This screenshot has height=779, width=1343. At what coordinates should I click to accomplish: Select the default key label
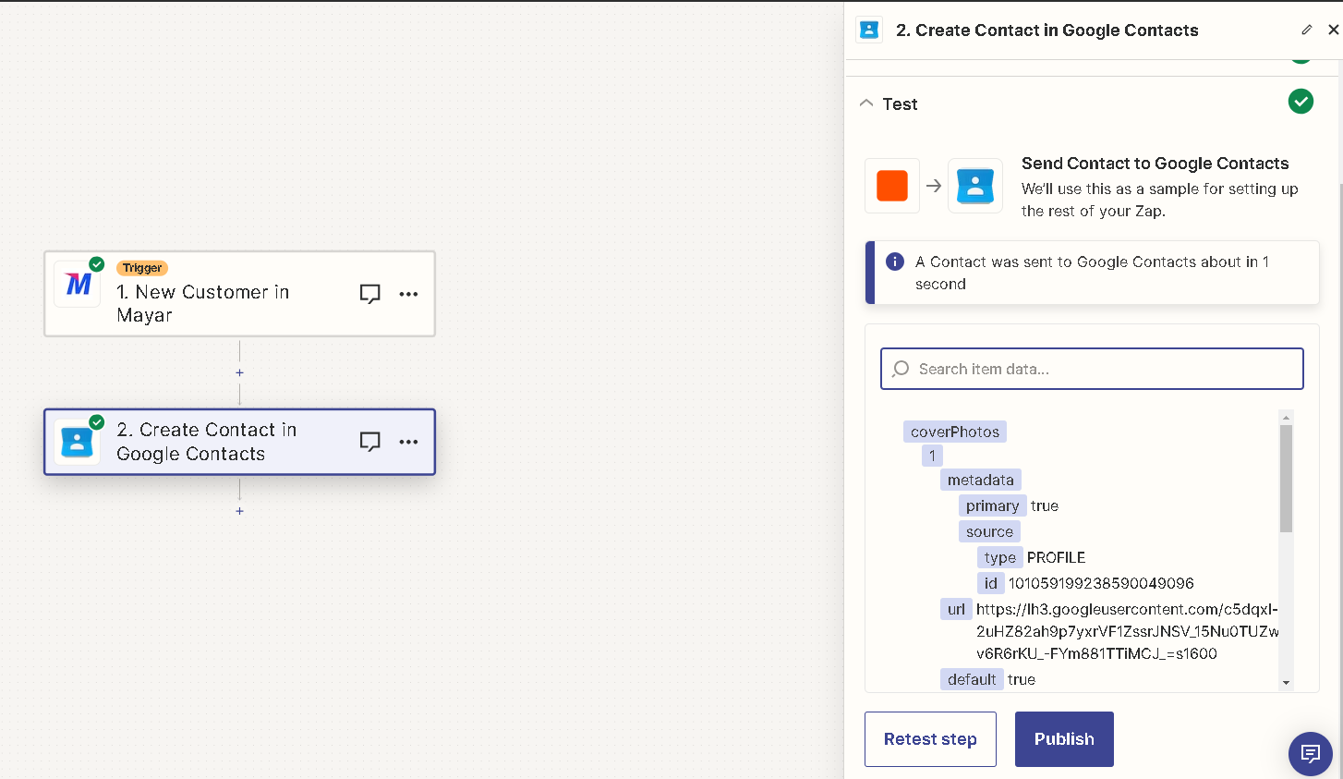pyautogui.click(x=972, y=679)
